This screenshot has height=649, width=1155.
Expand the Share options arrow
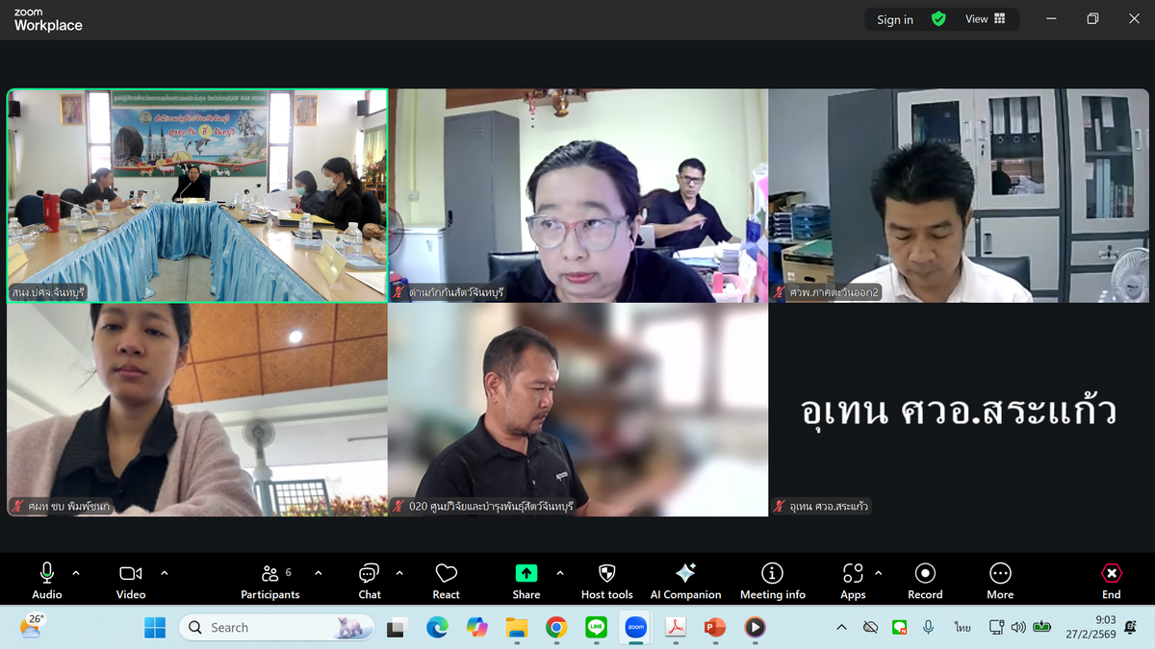[x=560, y=573]
